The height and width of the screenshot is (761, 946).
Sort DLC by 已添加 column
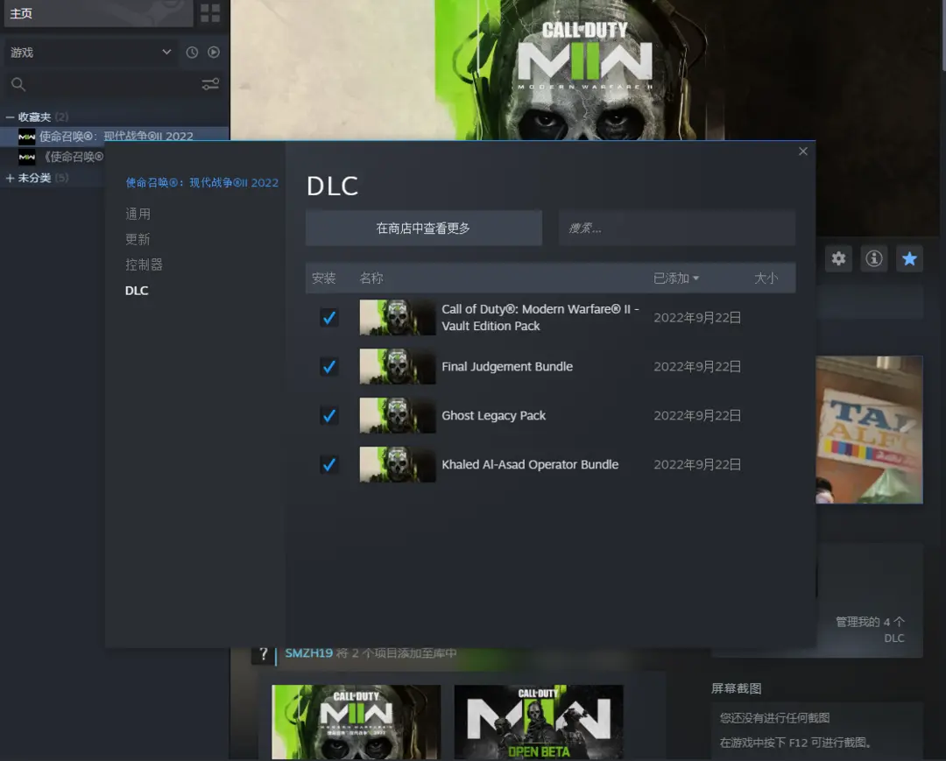(x=676, y=278)
